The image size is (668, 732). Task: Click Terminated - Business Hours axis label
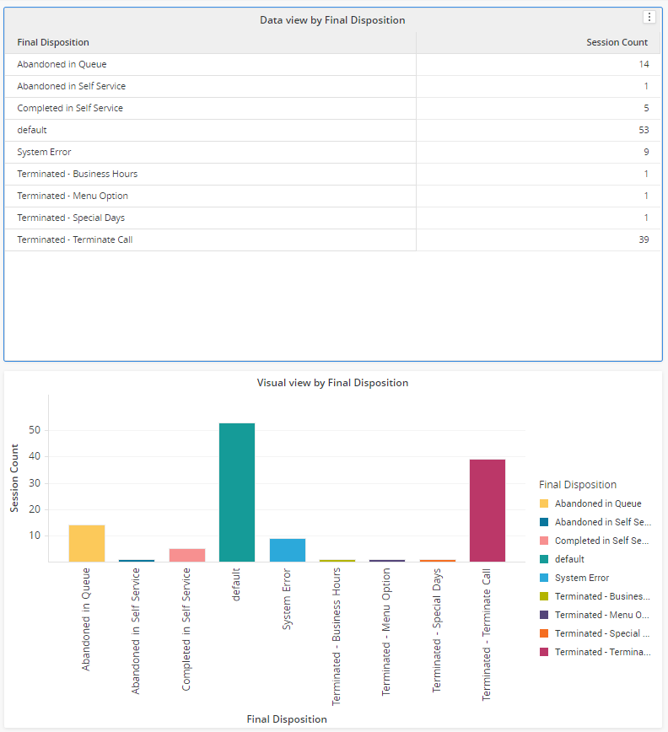pos(337,637)
